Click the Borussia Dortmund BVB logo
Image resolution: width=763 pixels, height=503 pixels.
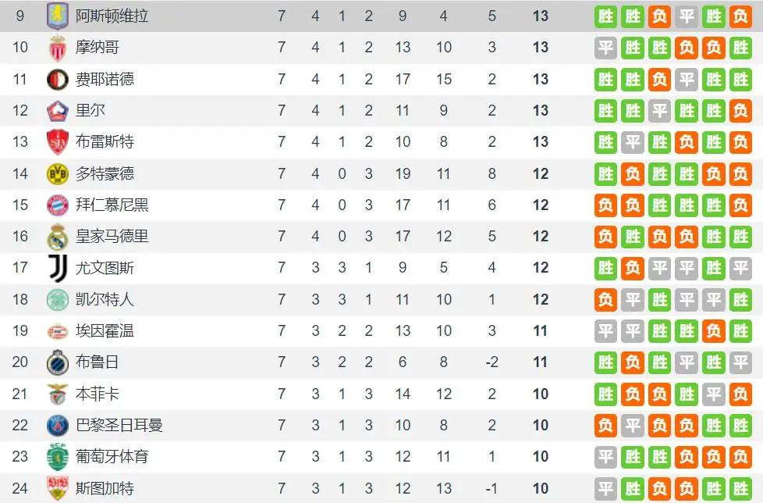(x=58, y=173)
